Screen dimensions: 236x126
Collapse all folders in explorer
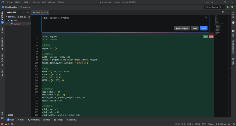pos(29,17)
